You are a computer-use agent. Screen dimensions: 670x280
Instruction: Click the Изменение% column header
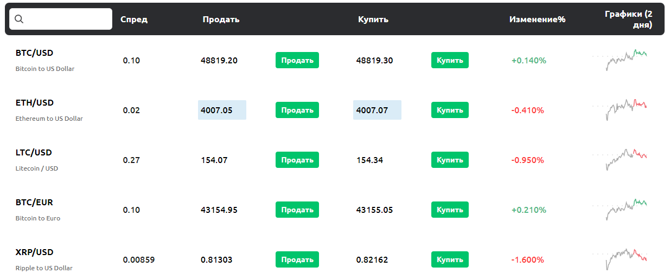[x=537, y=19]
